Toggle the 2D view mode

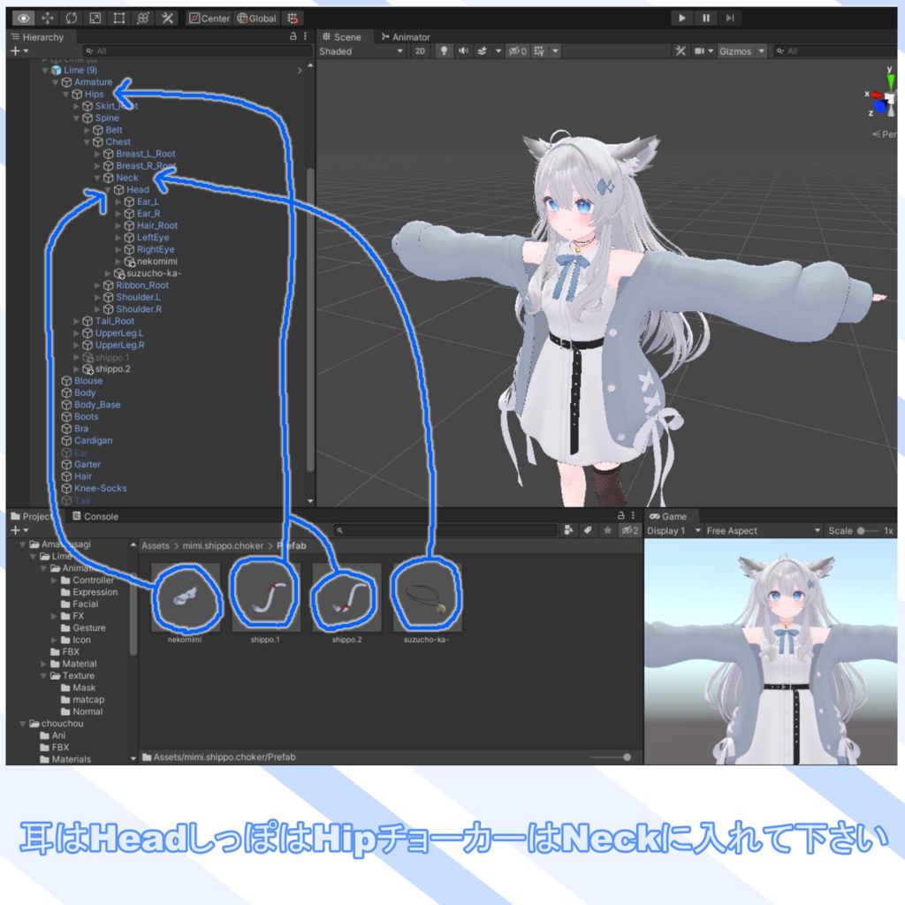pyautogui.click(x=420, y=50)
